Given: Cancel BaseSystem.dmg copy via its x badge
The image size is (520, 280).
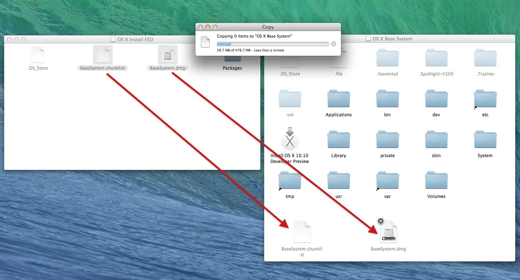Looking at the screenshot, I should click(x=380, y=221).
